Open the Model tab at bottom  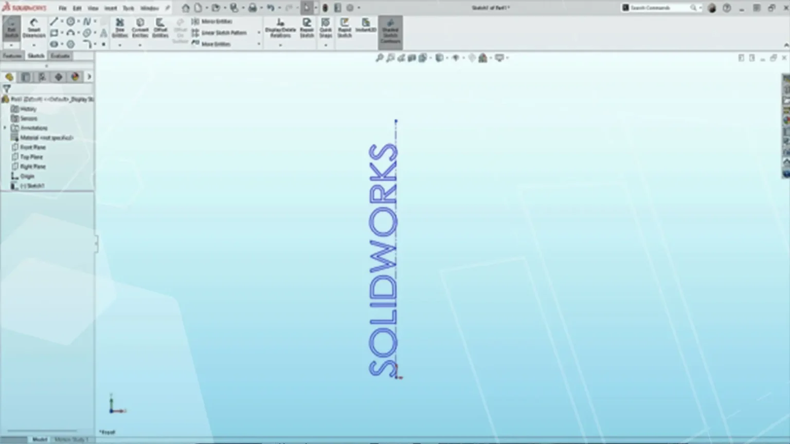click(40, 439)
